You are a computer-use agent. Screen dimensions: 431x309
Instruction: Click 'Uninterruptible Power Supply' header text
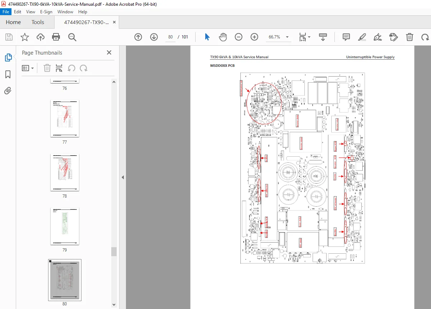pyautogui.click(x=370, y=57)
